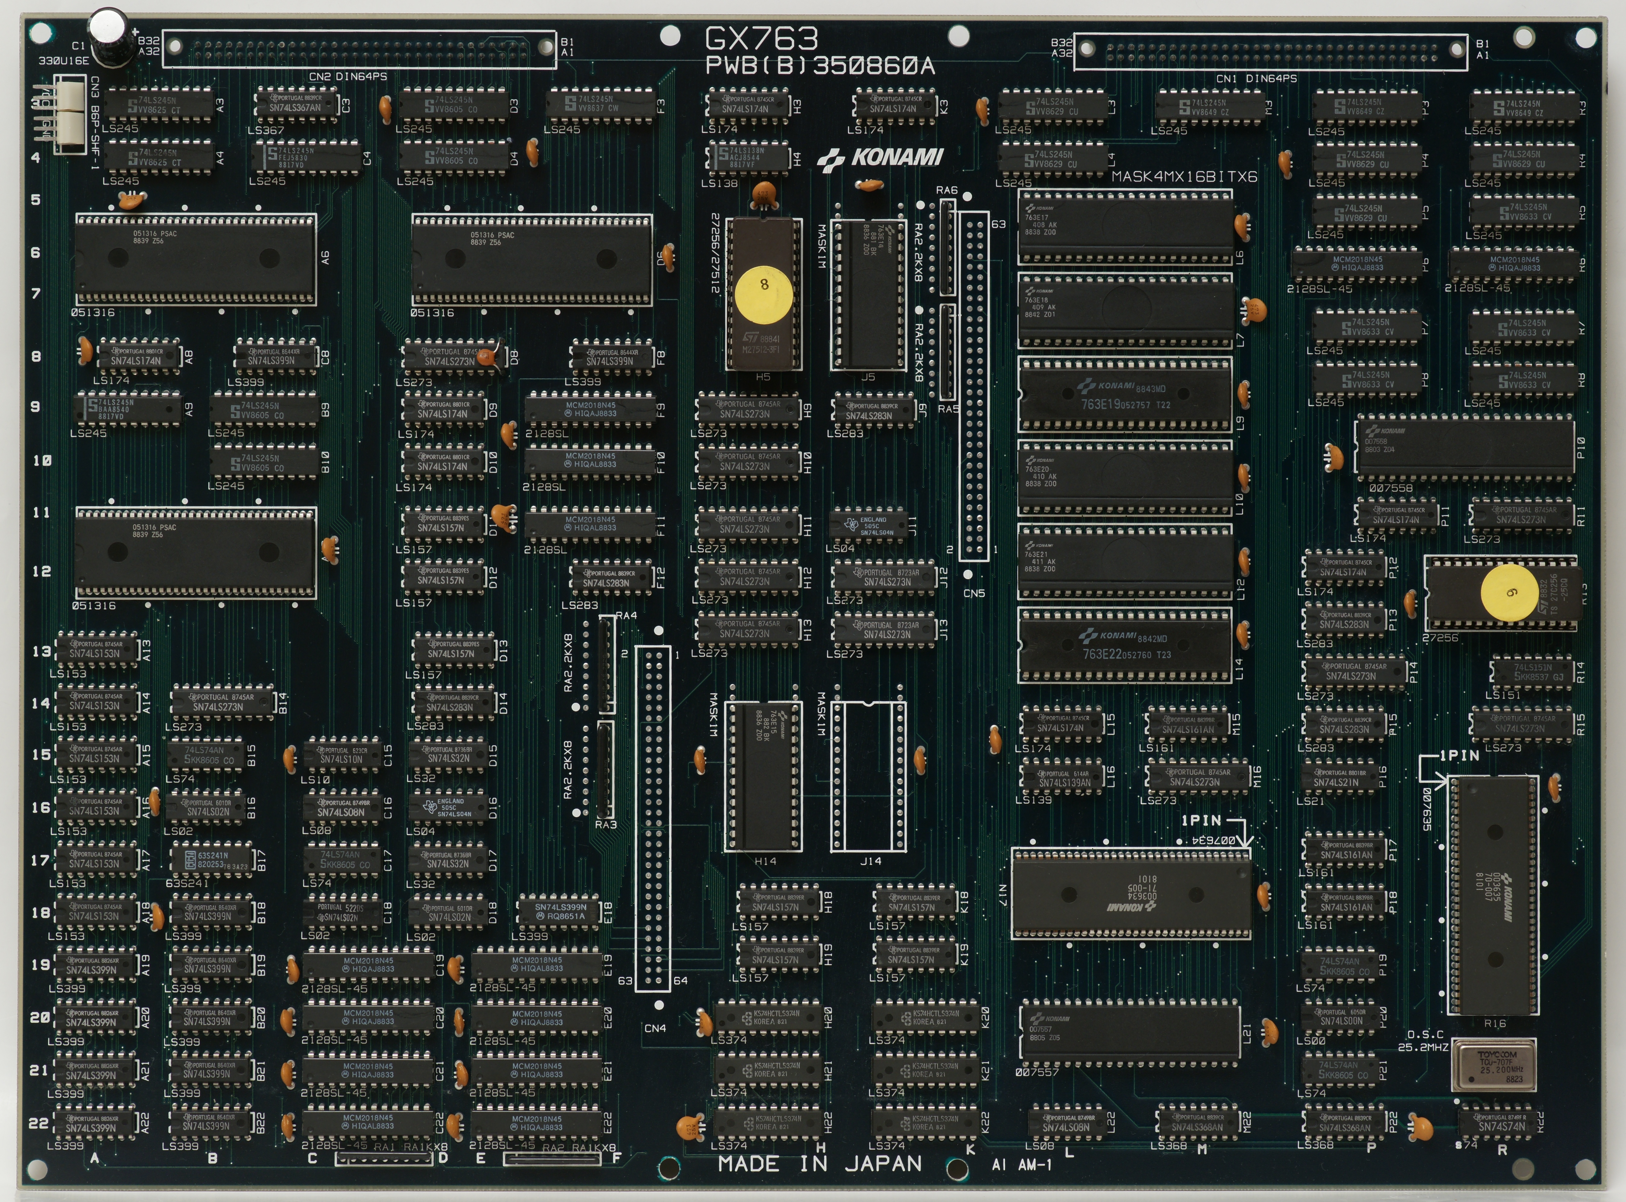This screenshot has width=1626, height=1202.
Task: Click the "330U16E" capacitor value label
Action: click(64, 60)
